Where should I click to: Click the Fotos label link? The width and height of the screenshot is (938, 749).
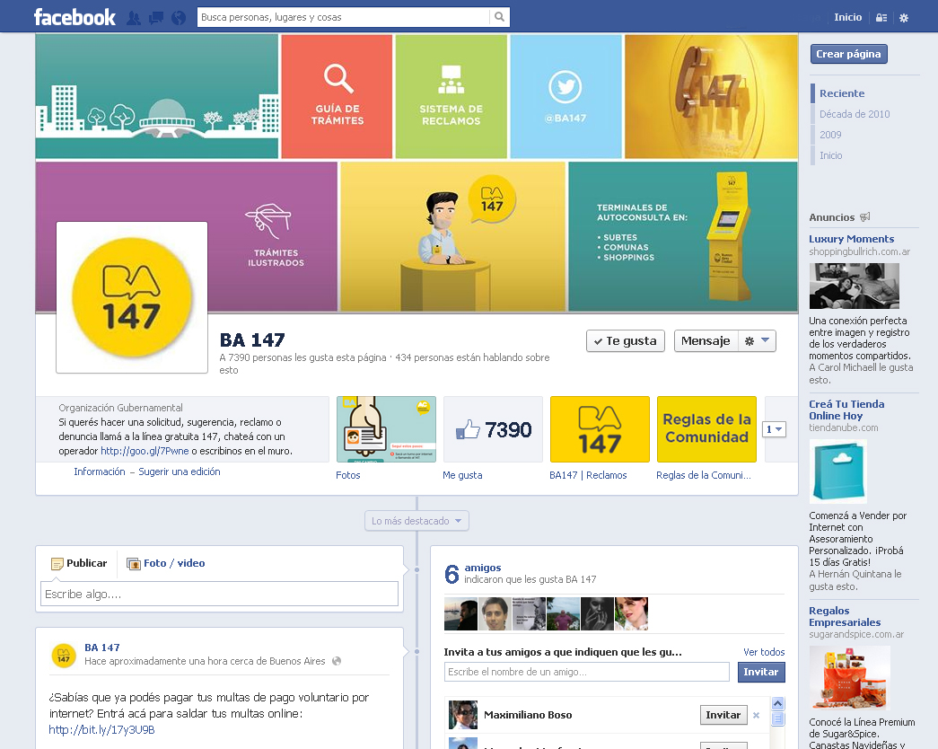[x=348, y=475]
